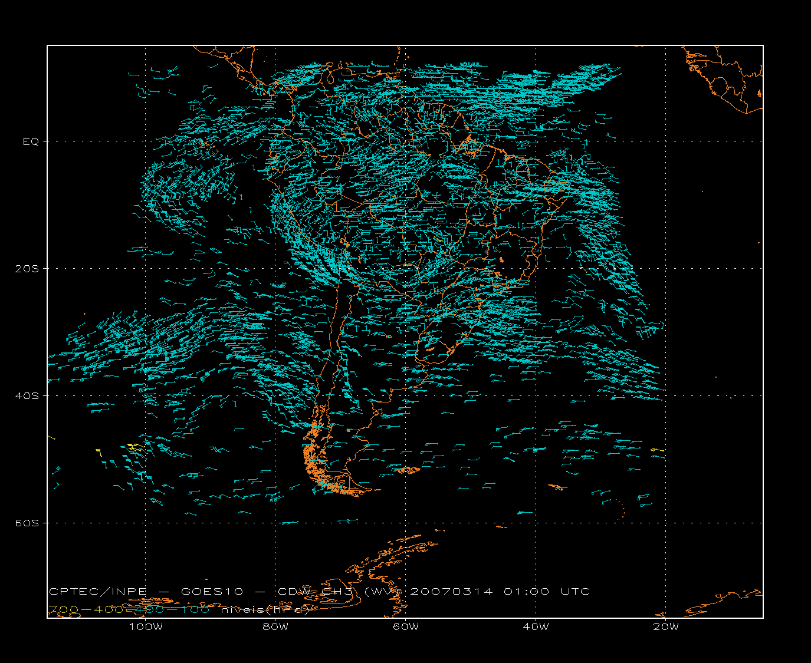Click the 60S latitude label
811x663 pixels.
tap(26, 523)
